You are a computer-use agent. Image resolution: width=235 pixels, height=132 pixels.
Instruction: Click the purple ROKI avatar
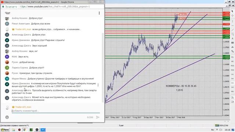click(7, 57)
